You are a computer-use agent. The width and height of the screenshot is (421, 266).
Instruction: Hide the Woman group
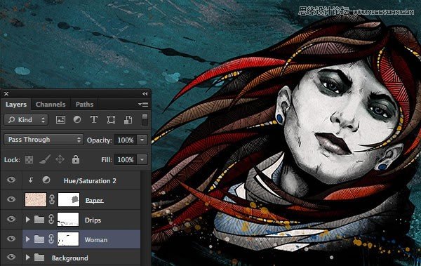pyautogui.click(x=11, y=239)
